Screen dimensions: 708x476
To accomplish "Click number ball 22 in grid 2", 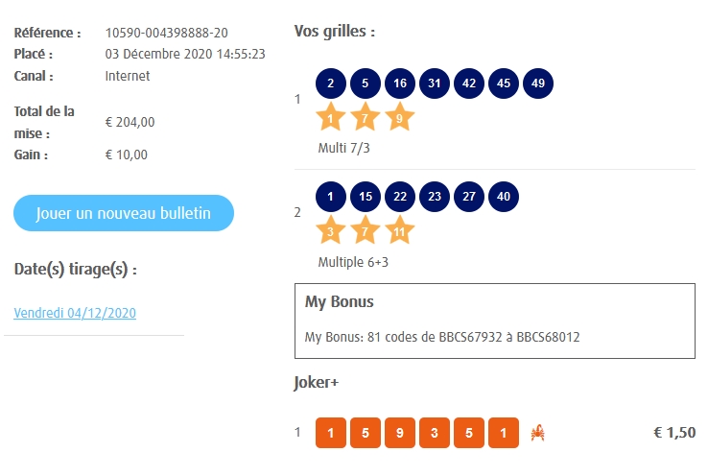I will point(400,197).
